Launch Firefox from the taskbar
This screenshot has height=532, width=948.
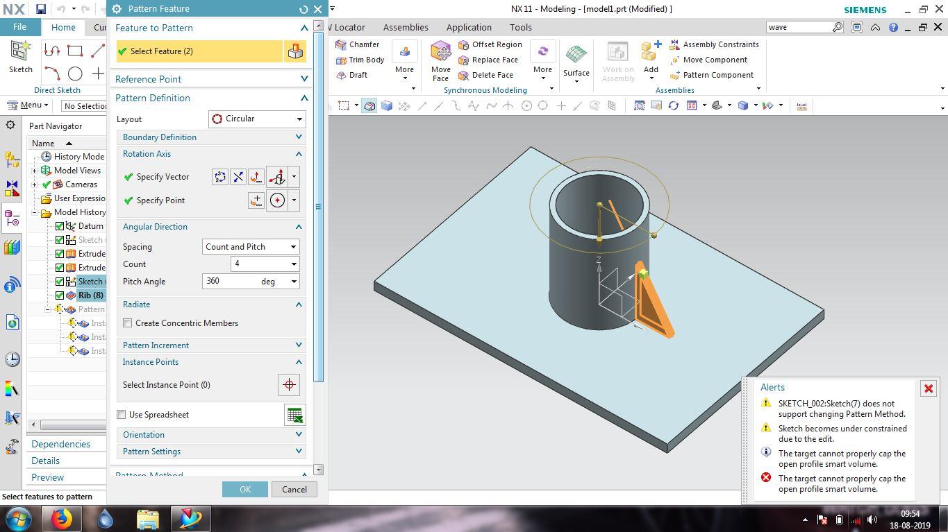62,519
